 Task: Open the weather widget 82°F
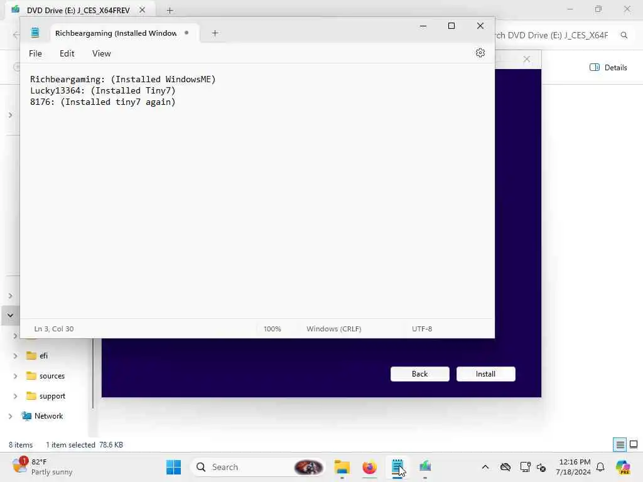pyautogui.click(x=42, y=467)
